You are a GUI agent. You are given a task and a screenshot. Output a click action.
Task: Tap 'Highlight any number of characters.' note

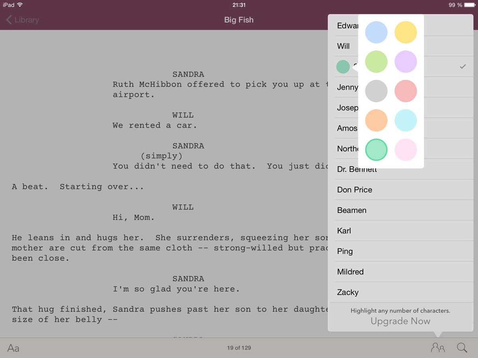pos(400,311)
